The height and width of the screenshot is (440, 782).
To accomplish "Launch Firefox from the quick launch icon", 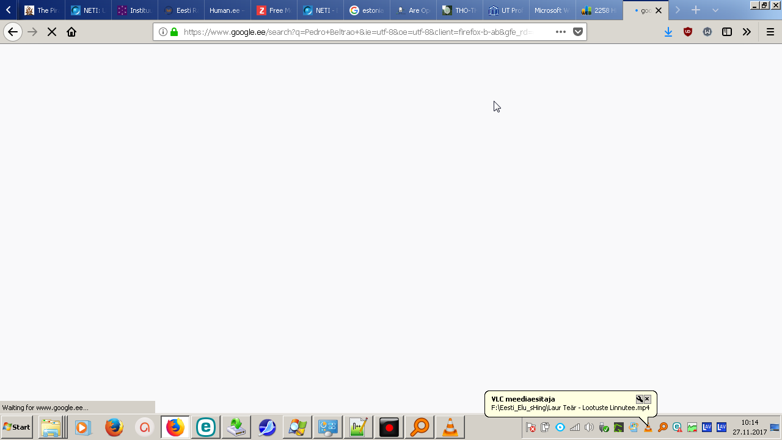I will (114, 427).
